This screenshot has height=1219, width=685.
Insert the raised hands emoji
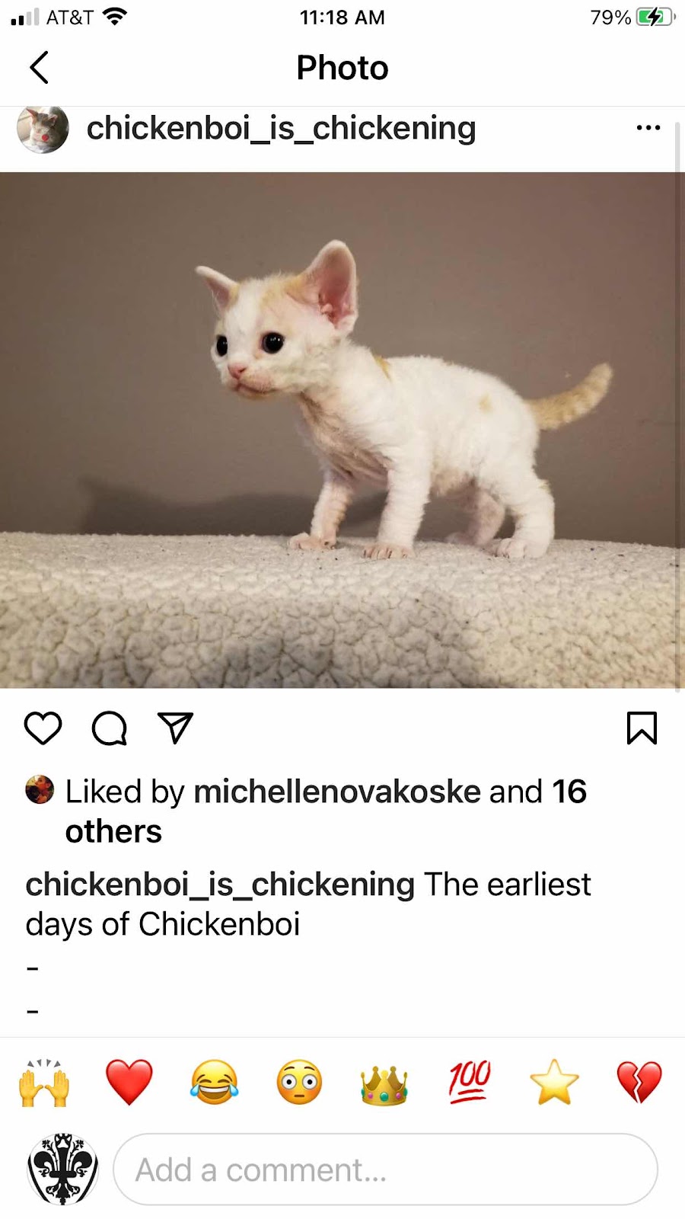pyautogui.click(x=44, y=1083)
